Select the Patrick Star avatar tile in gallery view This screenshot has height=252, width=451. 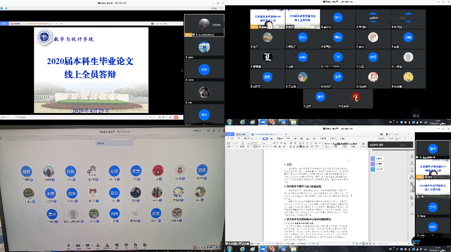click(x=303, y=77)
